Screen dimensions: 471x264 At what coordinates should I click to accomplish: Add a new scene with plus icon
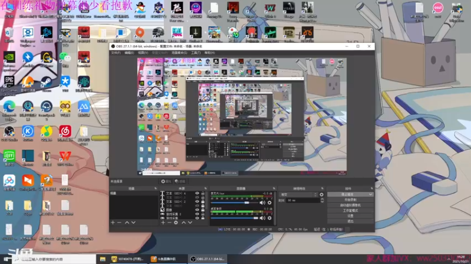pos(112,223)
